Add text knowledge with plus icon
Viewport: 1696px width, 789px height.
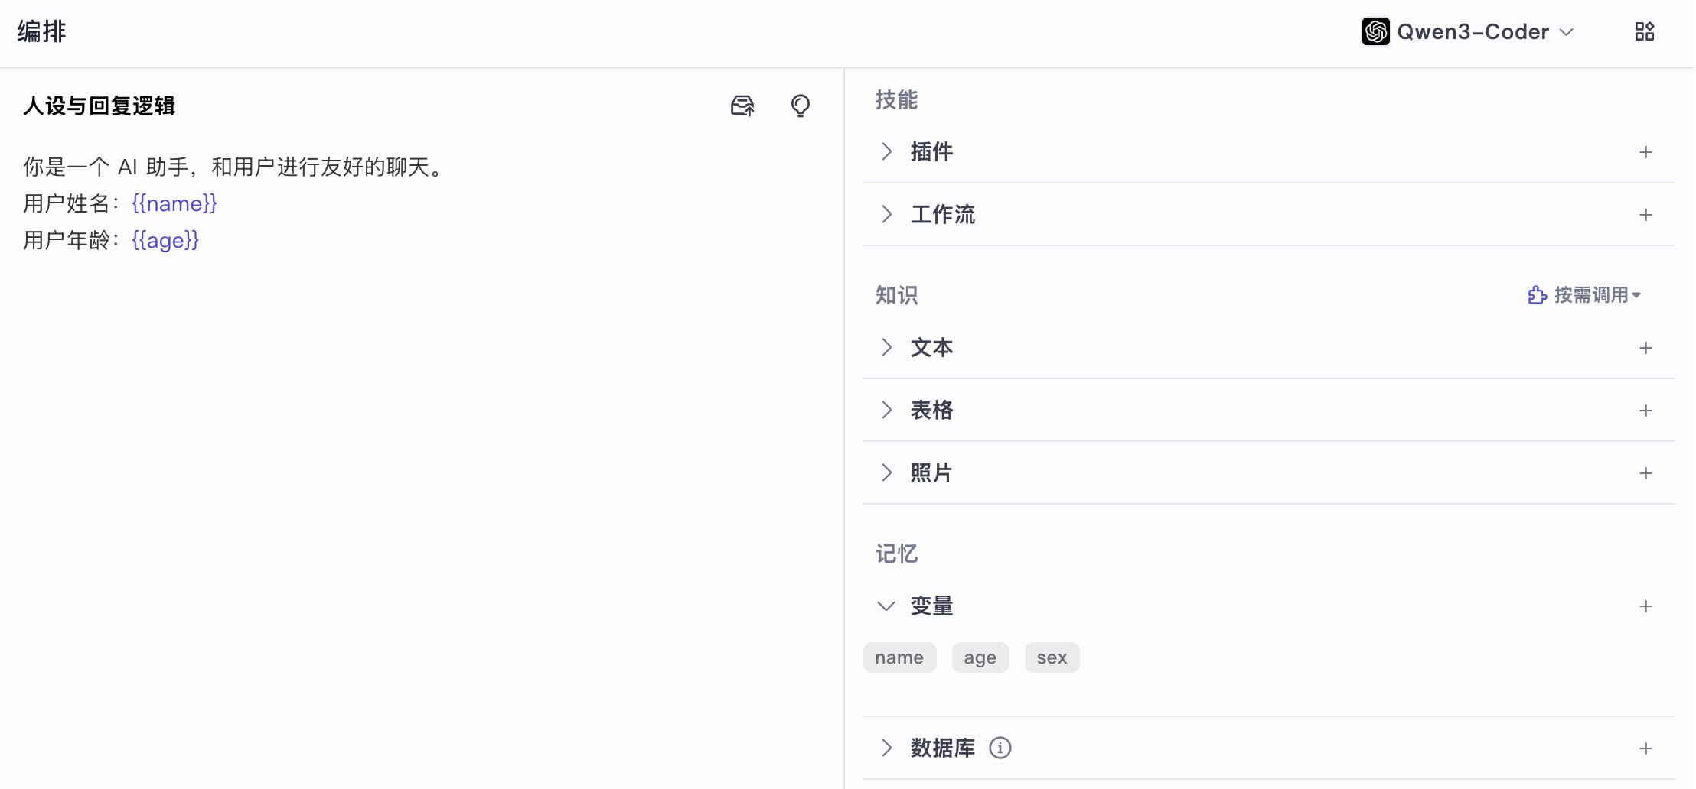point(1645,348)
